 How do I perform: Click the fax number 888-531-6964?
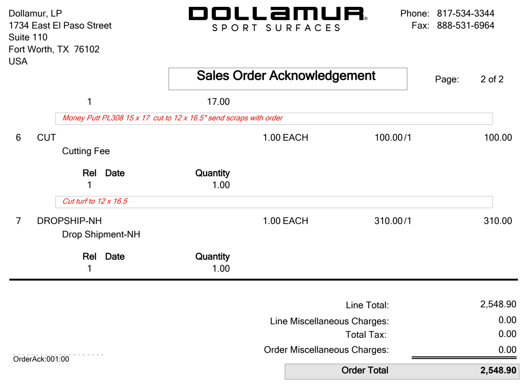tap(466, 26)
